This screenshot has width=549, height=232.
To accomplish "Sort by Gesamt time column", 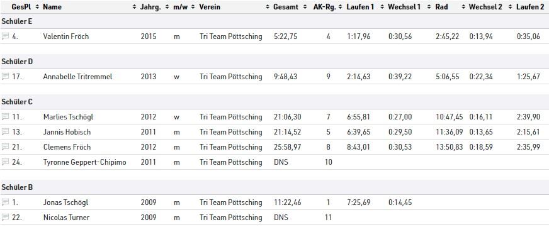I will [286, 7].
